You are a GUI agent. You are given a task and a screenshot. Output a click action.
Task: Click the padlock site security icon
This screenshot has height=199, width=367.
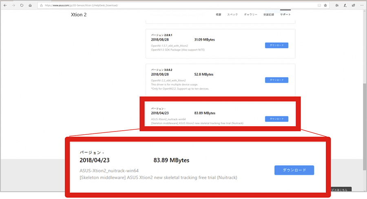[42, 5]
